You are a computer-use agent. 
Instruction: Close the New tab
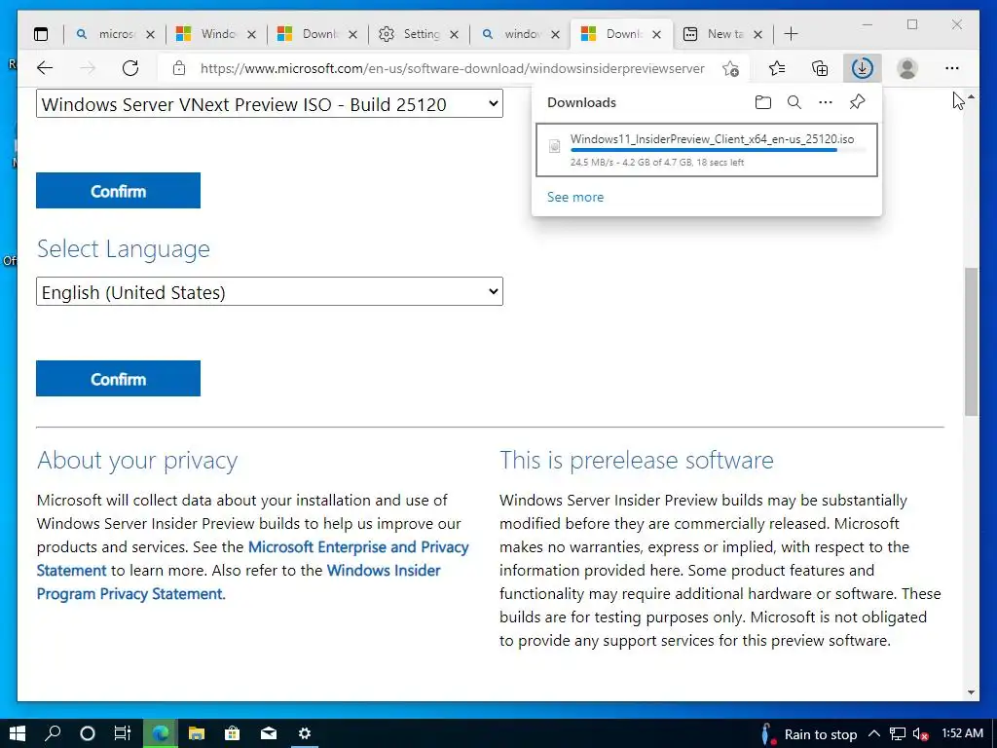click(757, 34)
